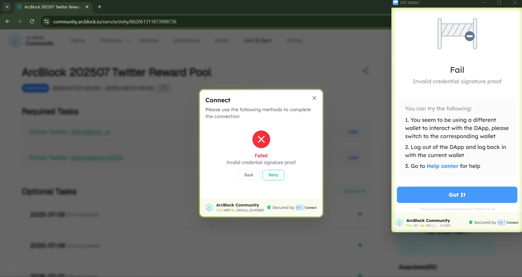The height and width of the screenshot is (277, 522).
Task: Click the share icon beside page title
Action: click(365, 71)
